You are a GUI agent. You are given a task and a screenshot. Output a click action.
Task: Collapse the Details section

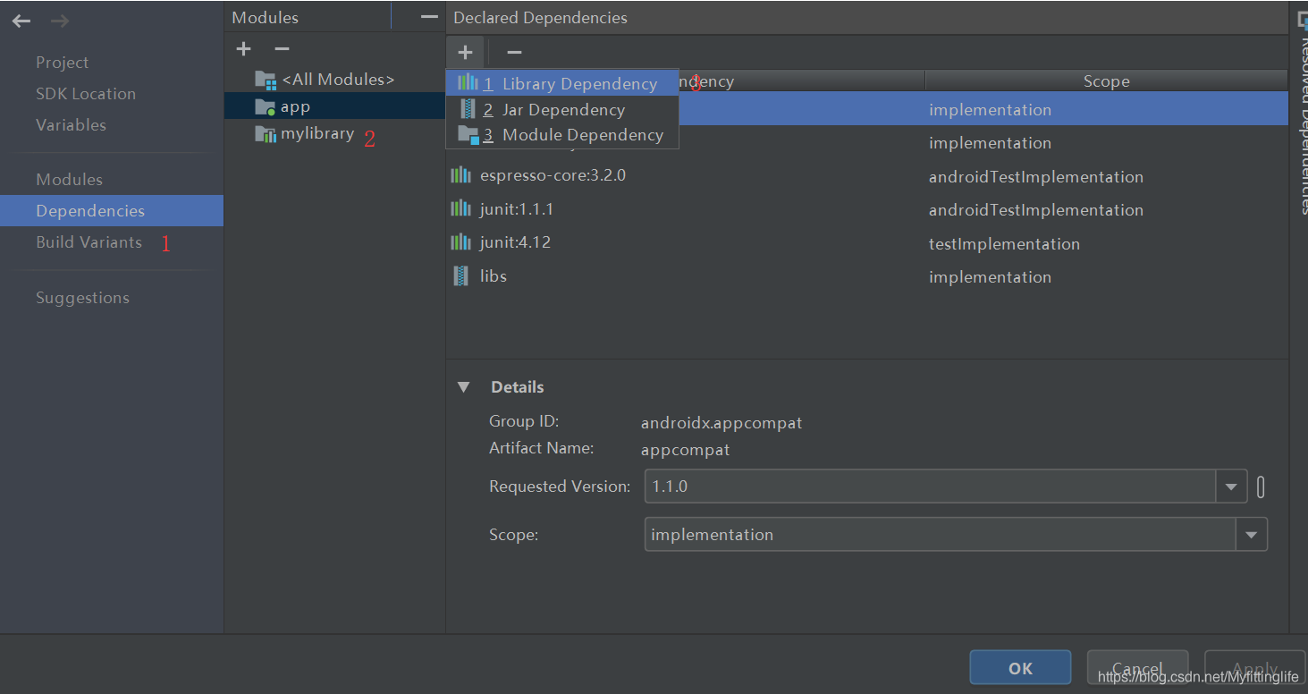pyautogui.click(x=463, y=387)
